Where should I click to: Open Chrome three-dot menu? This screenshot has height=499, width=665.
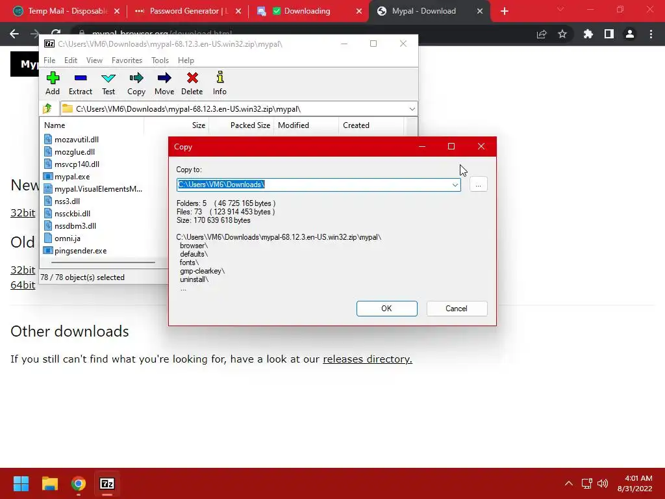pyautogui.click(x=651, y=34)
